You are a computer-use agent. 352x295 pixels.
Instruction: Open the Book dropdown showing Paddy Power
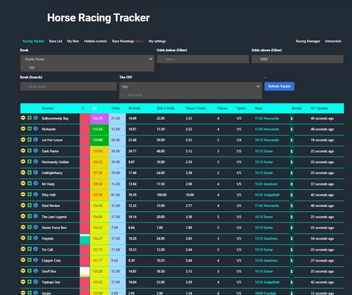(87, 59)
